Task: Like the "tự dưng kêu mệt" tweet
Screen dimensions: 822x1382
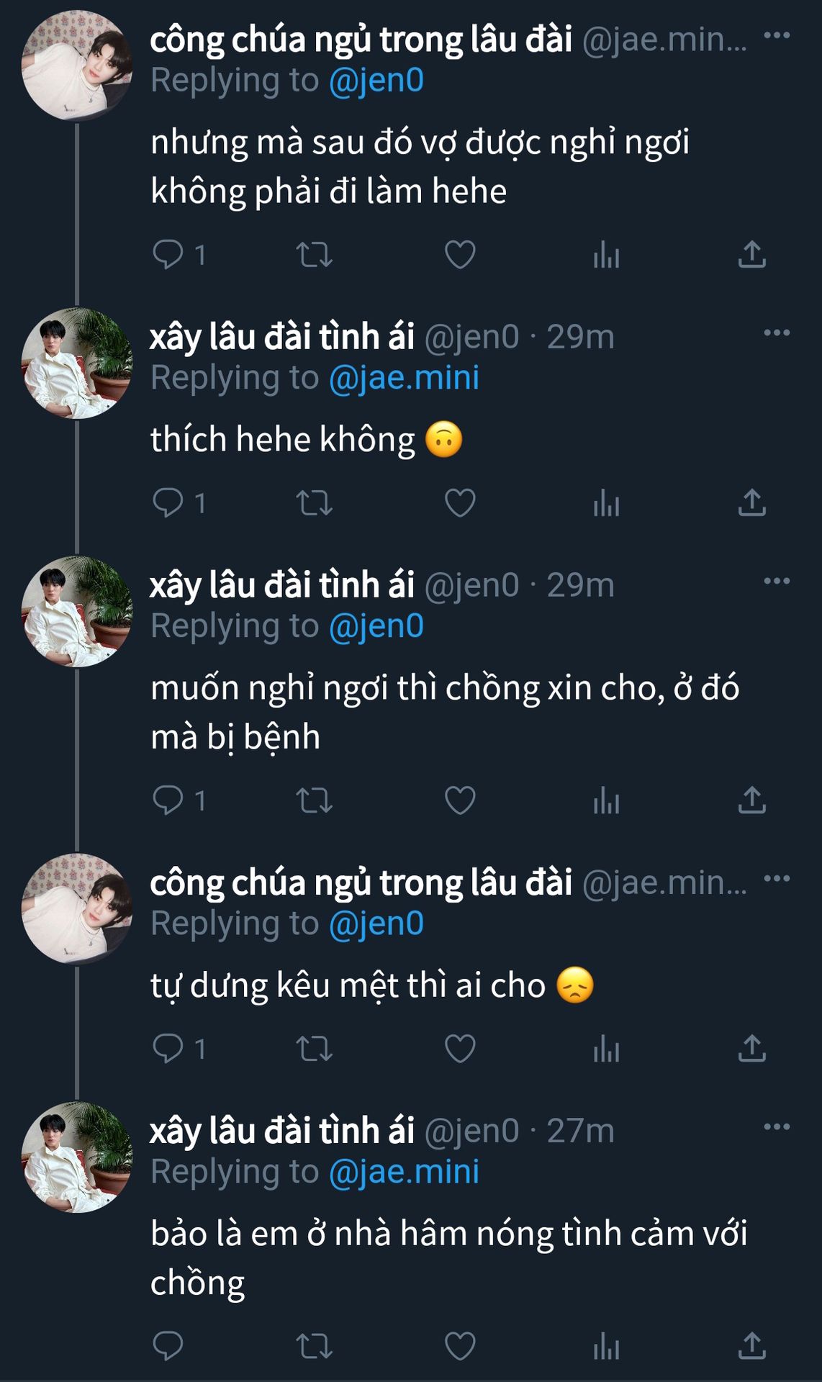Action: (460, 1049)
